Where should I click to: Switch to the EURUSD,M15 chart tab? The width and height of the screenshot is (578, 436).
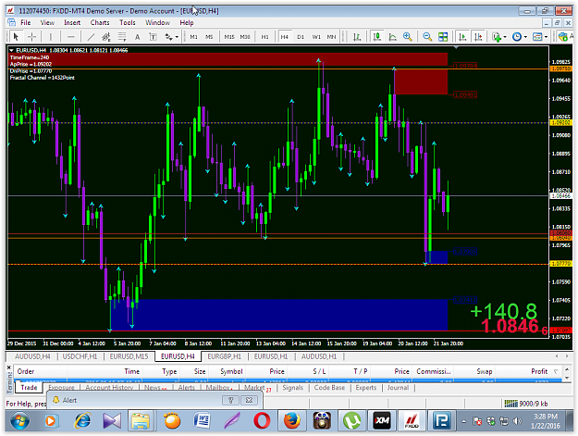pos(129,356)
